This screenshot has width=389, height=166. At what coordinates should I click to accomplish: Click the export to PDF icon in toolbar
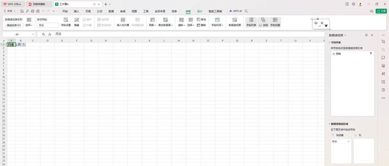coord(27,11)
